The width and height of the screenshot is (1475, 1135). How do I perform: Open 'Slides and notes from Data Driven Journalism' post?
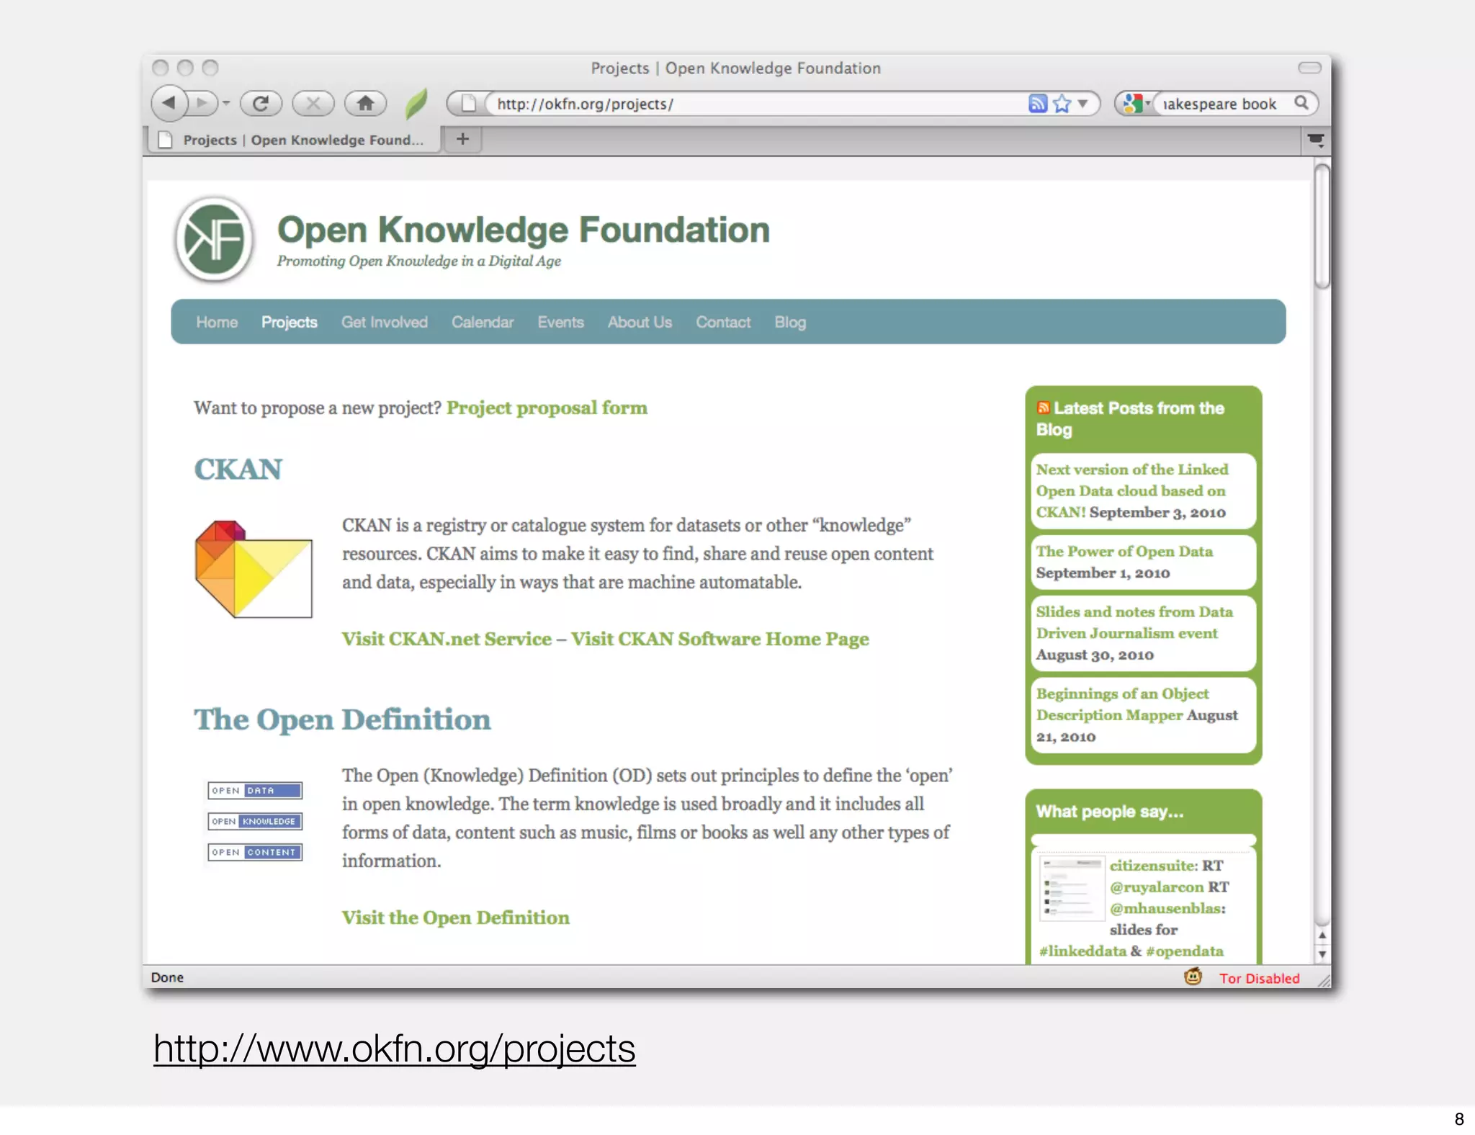point(1134,622)
